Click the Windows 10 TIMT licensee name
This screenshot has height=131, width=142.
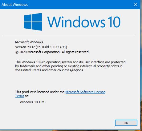click(33, 102)
